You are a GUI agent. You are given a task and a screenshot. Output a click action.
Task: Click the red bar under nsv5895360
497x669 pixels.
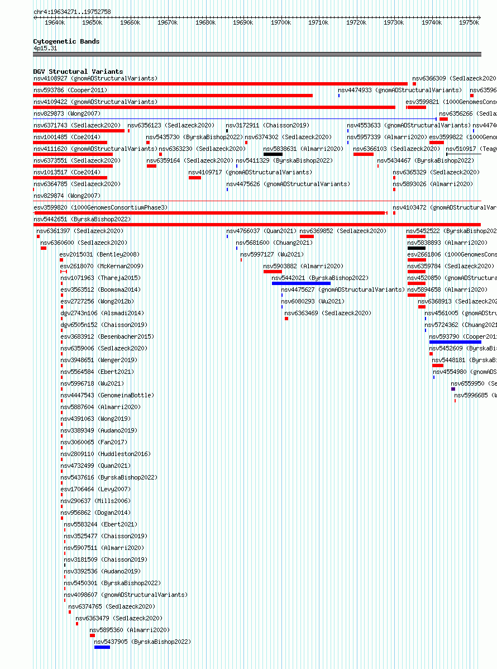(x=93, y=635)
